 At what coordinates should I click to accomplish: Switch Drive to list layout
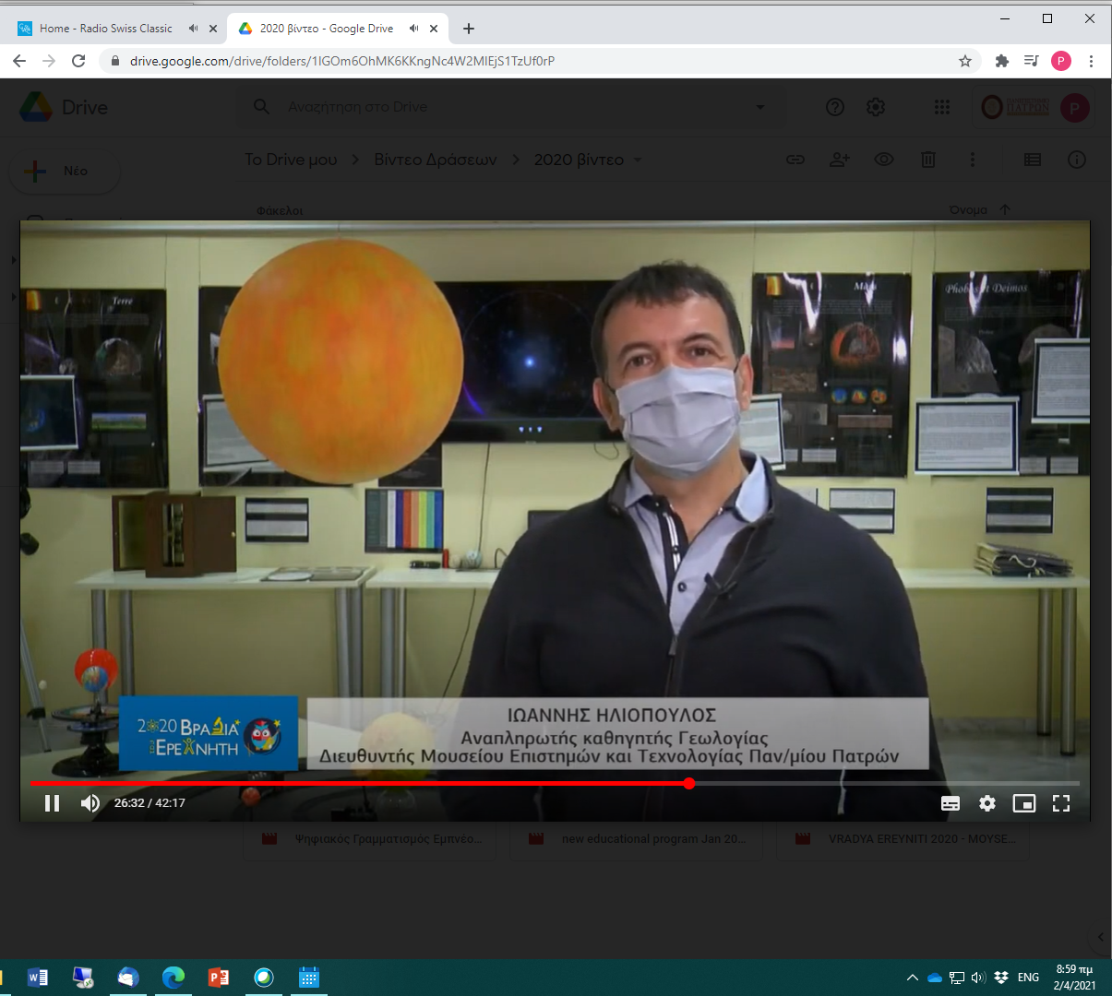coord(1033,160)
